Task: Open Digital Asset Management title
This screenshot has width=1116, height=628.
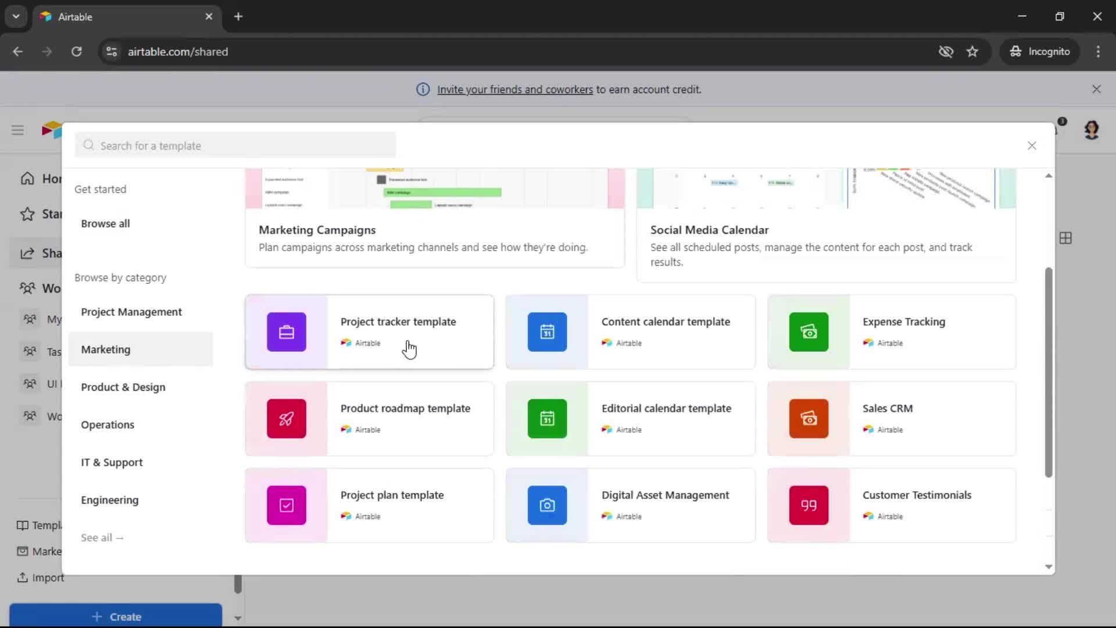Action: (x=665, y=495)
